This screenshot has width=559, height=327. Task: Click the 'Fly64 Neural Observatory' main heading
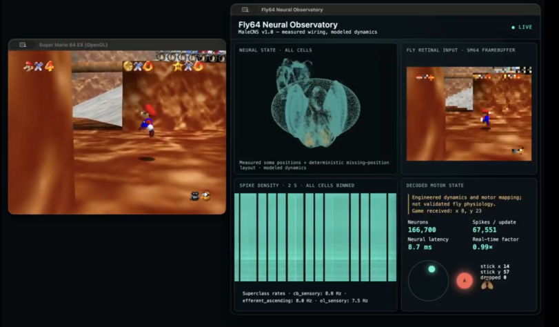[288, 25]
